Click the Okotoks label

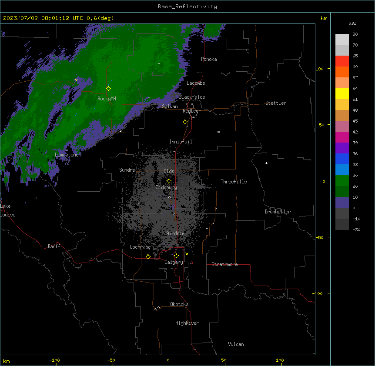[179, 304]
